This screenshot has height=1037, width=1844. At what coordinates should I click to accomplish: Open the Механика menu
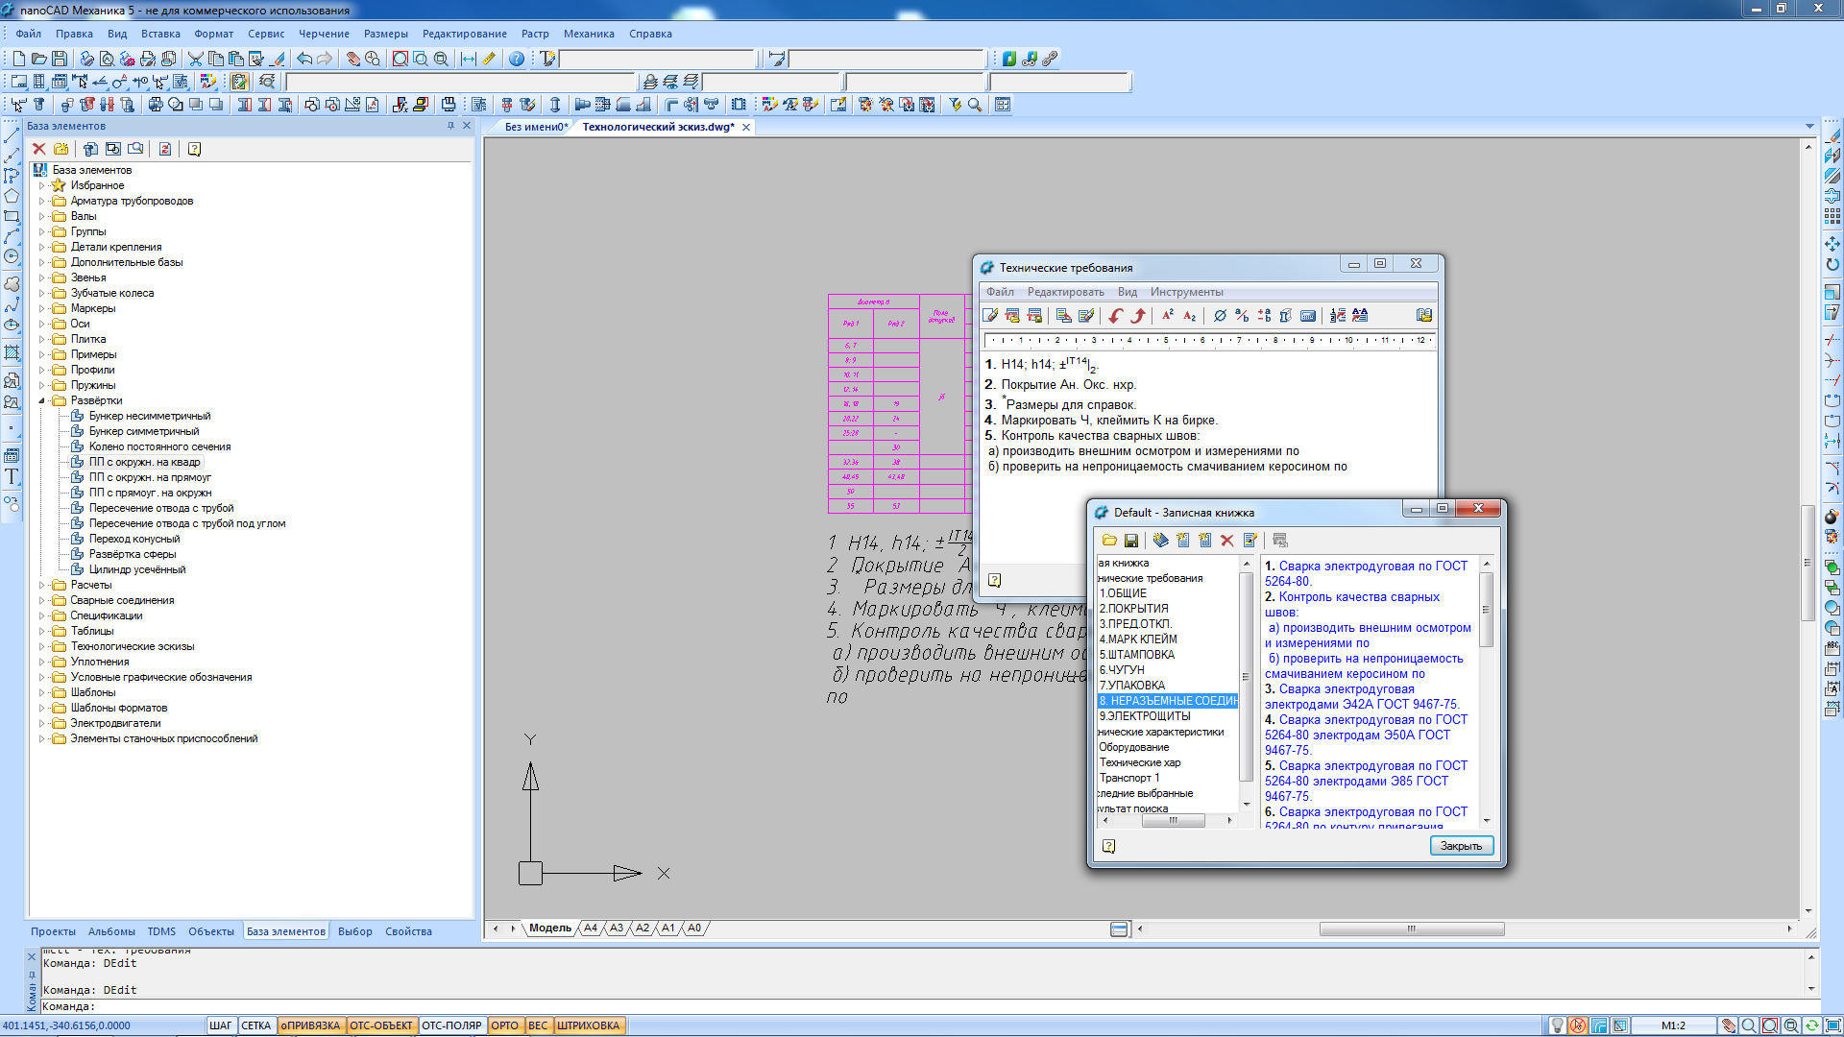pos(589,34)
